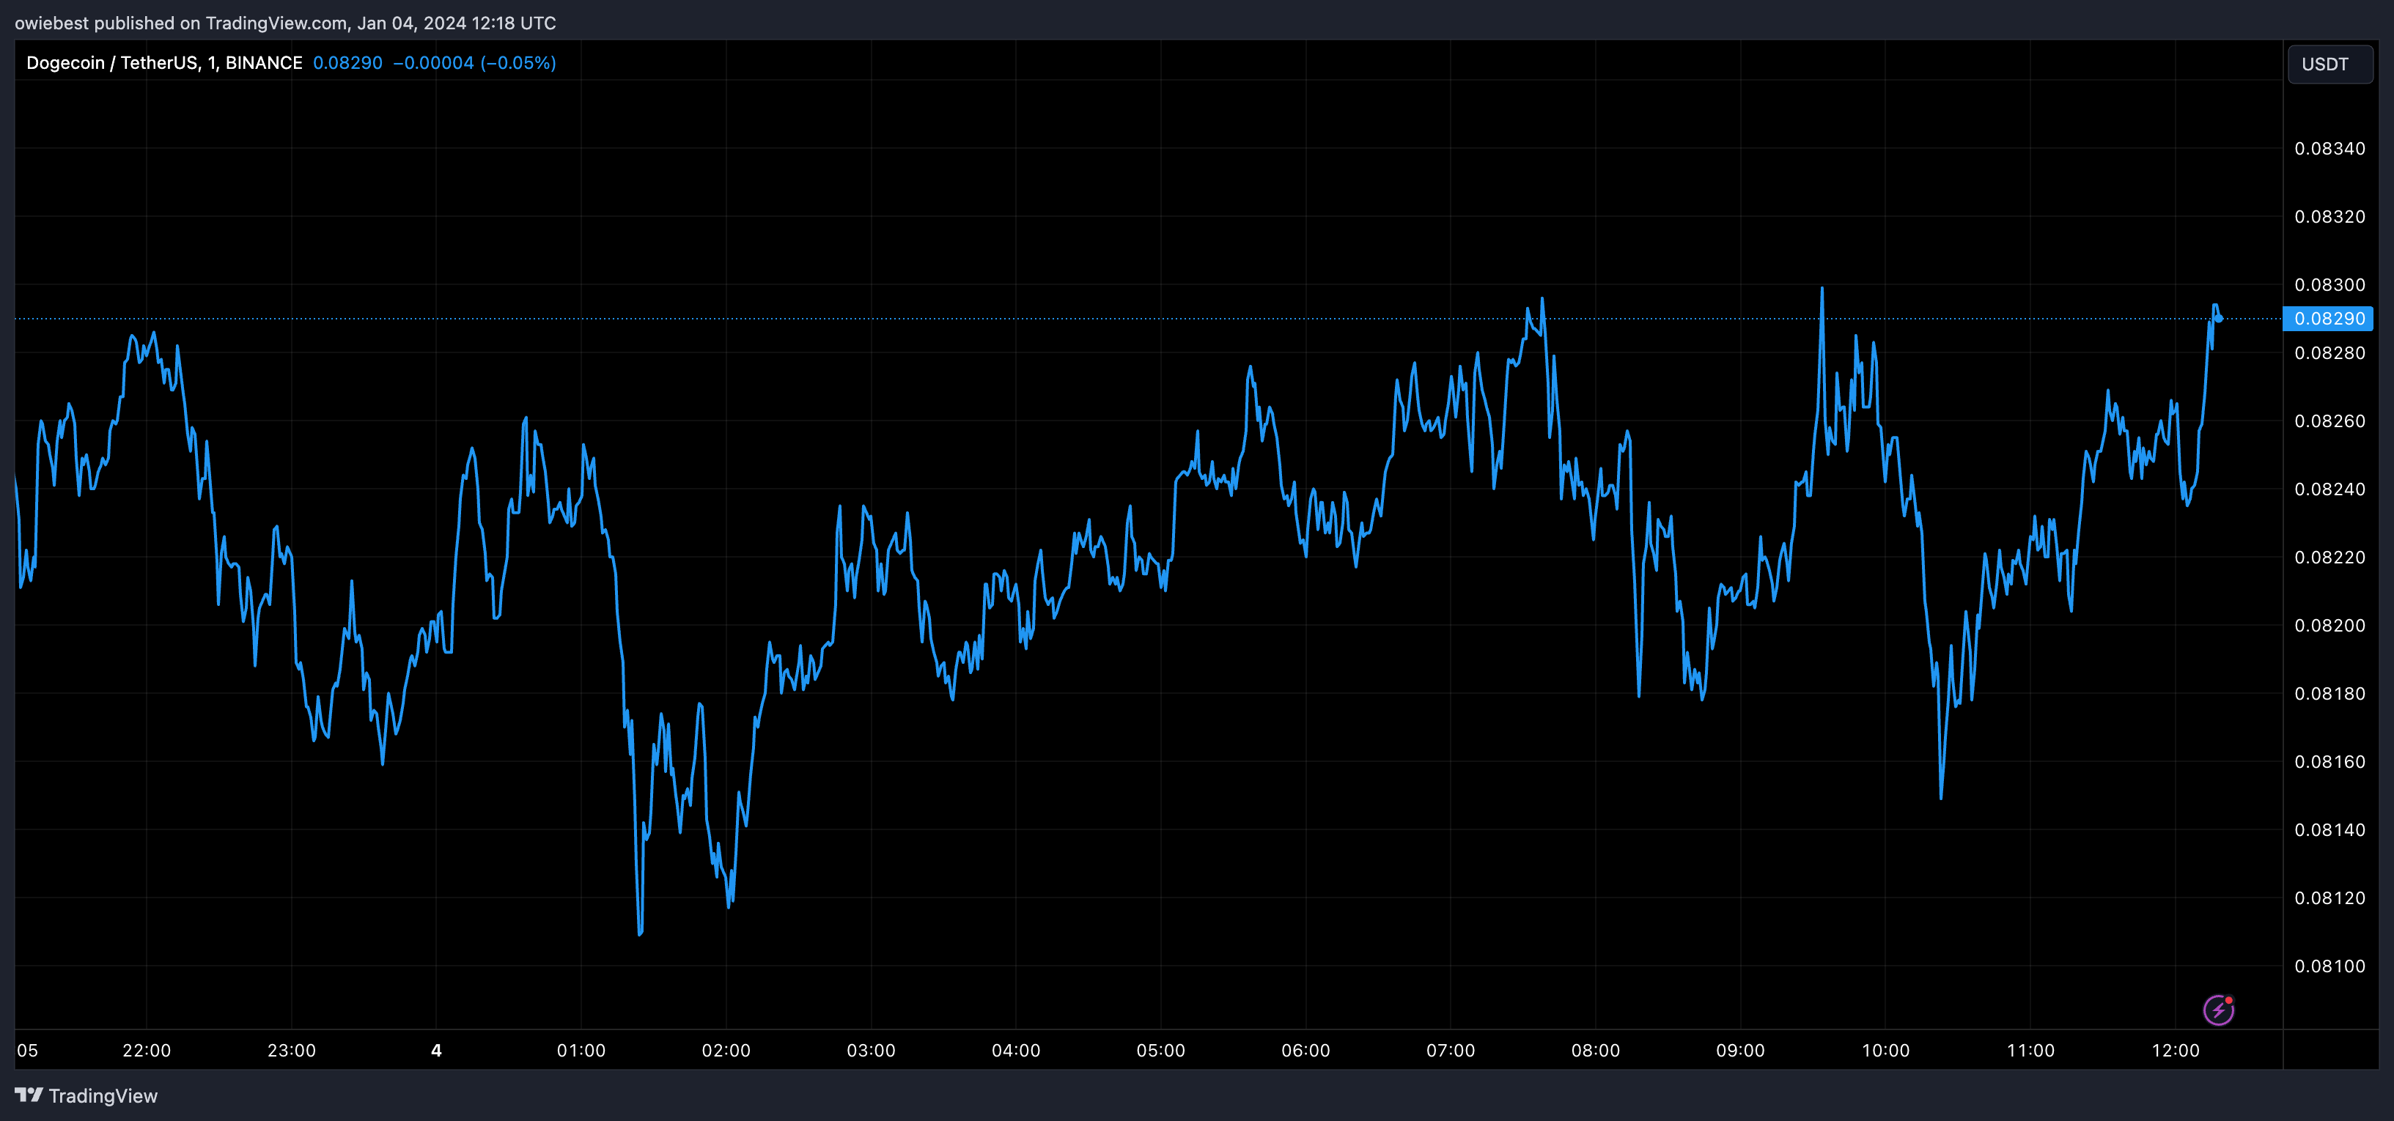Click the 0.08340 price axis label
The width and height of the screenshot is (2394, 1121).
click(2330, 149)
